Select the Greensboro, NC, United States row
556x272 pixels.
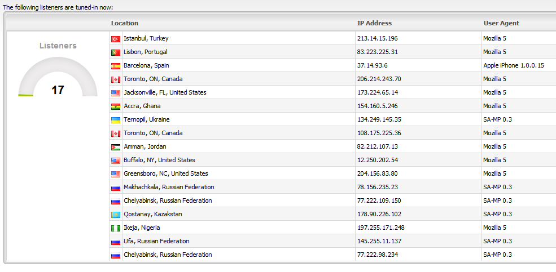(x=165, y=173)
